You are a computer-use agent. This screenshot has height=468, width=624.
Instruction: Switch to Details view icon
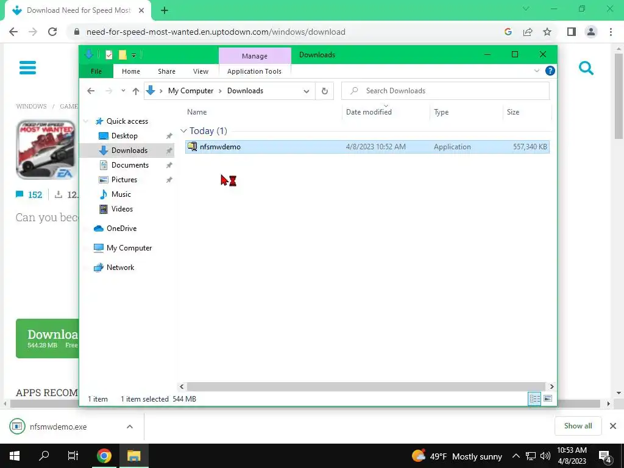tap(534, 399)
